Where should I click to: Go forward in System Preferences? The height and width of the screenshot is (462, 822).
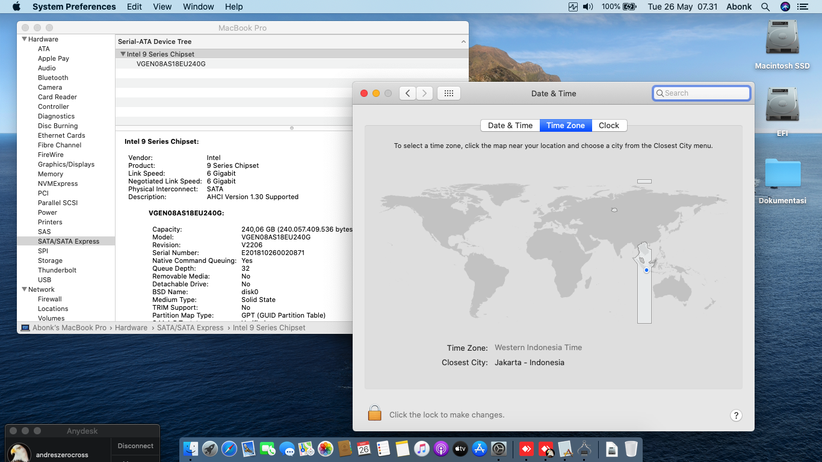(425, 93)
